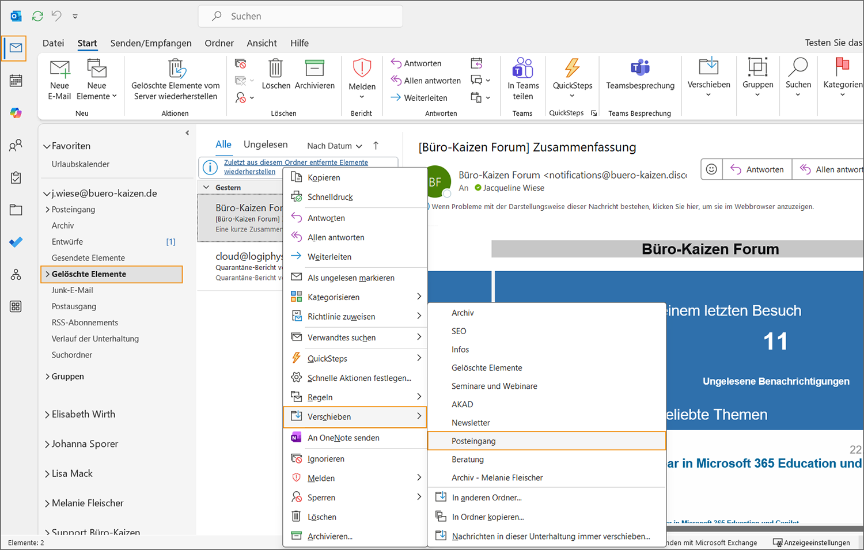Collapse the Gestern group header
Viewport: 864px width, 550px height.
pos(207,188)
